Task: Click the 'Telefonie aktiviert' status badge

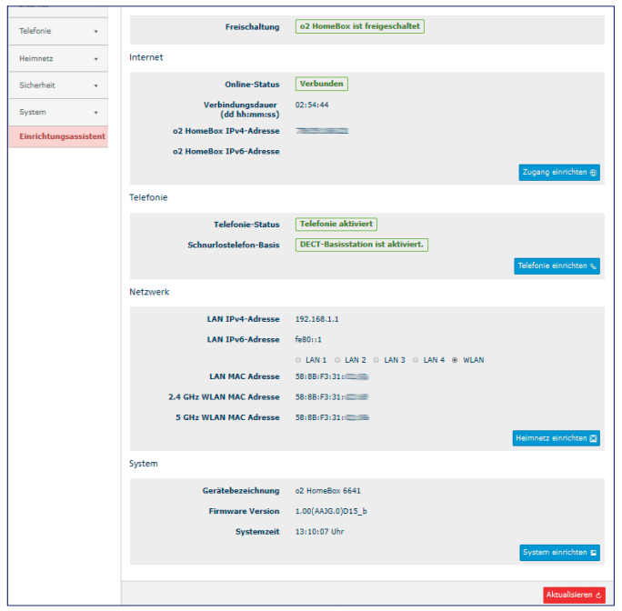Action: click(x=336, y=225)
